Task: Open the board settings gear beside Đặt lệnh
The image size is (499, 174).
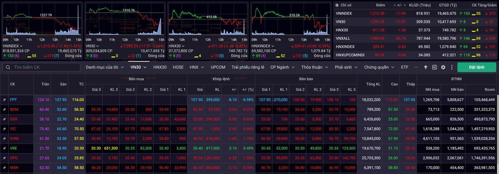Action: pos(443,67)
